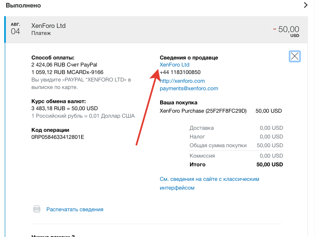Click the printer icon
This screenshot has width=315, height=237.
point(37,209)
